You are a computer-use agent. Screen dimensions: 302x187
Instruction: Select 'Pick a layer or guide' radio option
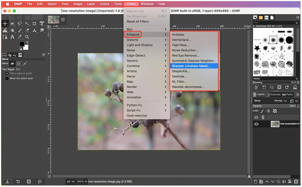tap(7, 74)
